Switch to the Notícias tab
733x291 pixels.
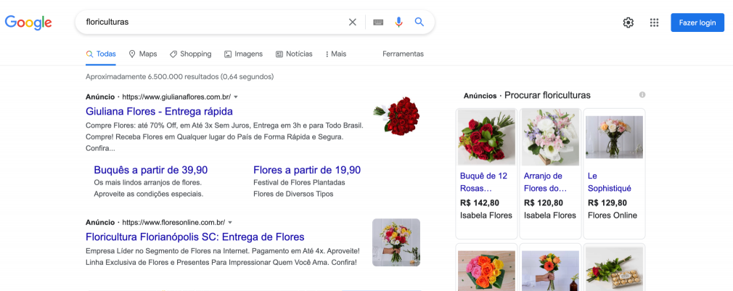click(294, 54)
